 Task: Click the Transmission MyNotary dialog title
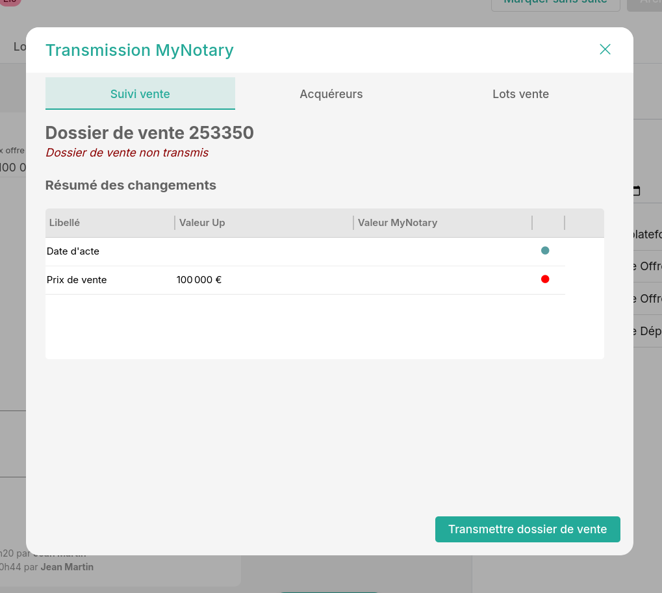[139, 50]
